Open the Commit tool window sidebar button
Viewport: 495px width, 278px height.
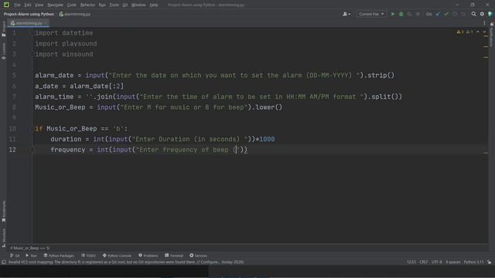click(x=3, y=52)
